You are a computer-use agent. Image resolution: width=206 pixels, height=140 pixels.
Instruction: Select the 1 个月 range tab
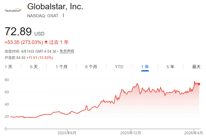point(61,67)
